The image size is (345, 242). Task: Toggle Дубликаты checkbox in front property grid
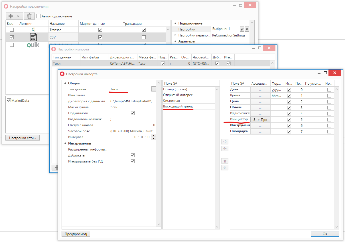coord(133,155)
